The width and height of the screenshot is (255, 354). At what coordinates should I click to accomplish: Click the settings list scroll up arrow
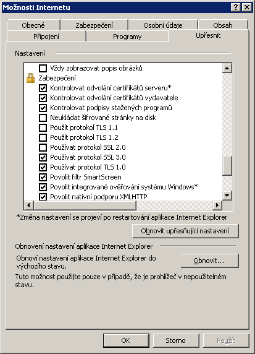point(227,68)
